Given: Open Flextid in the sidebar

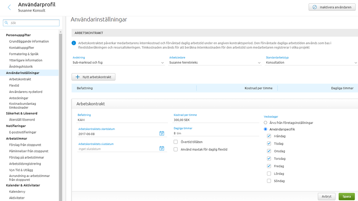Looking at the screenshot, I should coord(14,85).
